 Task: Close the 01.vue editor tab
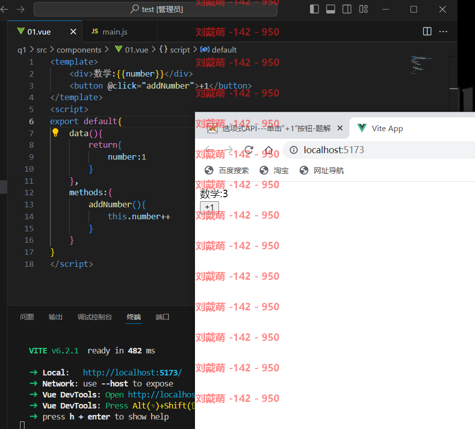tap(73, 32)
